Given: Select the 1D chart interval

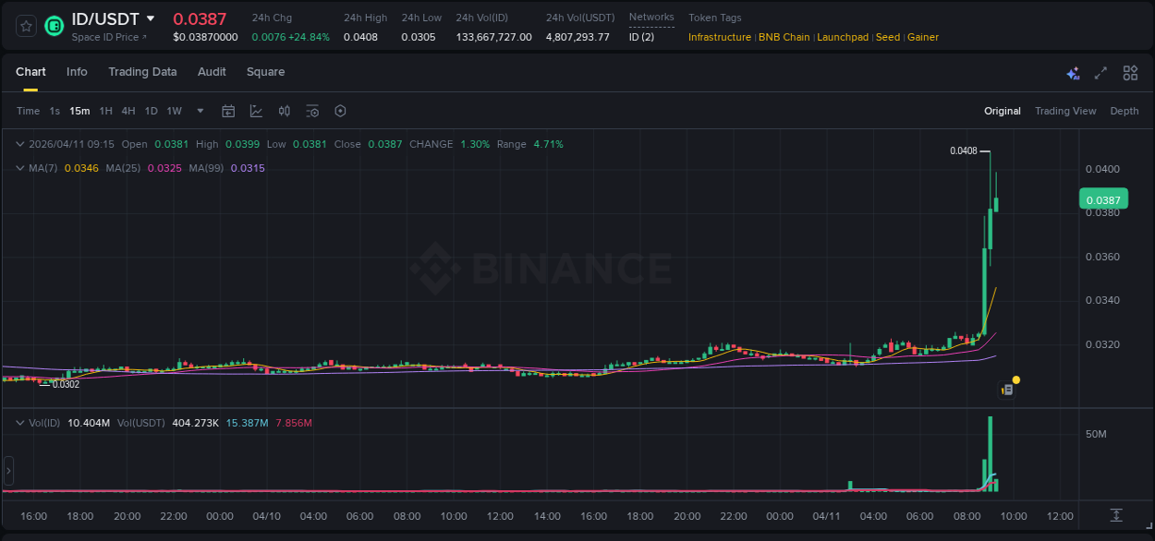Looking at the screenshot, I should click(x=151, y=111).
